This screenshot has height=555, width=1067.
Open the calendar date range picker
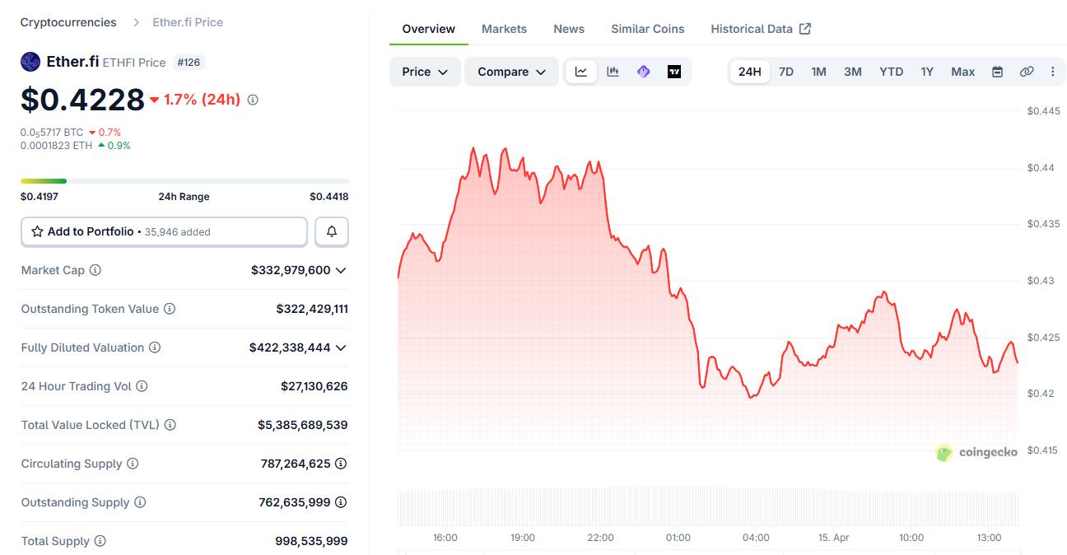click(997, 72)
